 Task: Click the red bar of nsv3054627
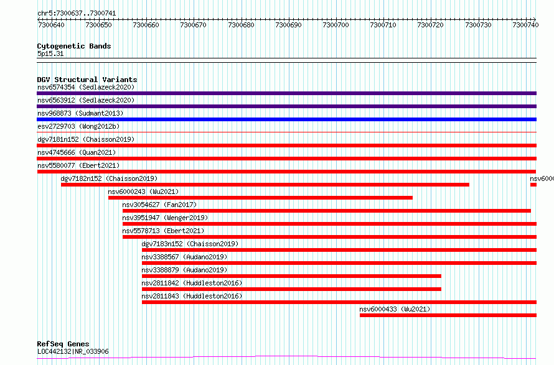[327, 211]
